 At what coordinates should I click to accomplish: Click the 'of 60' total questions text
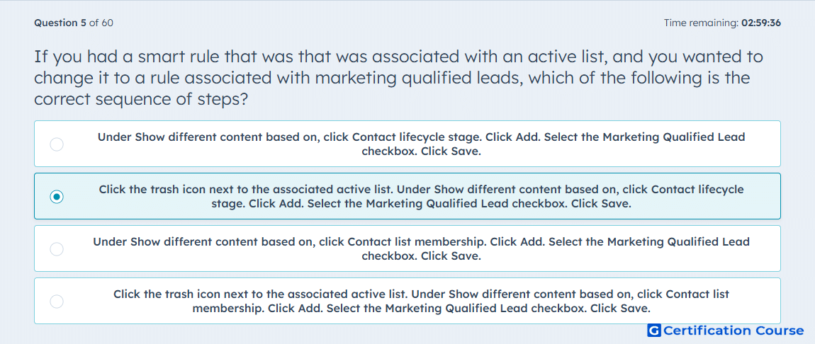[x=101, y=23]
